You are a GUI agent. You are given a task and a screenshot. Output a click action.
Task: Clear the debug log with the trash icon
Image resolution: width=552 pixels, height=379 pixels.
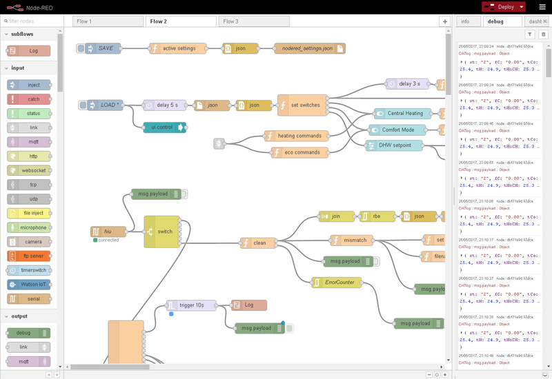point(543,34)
